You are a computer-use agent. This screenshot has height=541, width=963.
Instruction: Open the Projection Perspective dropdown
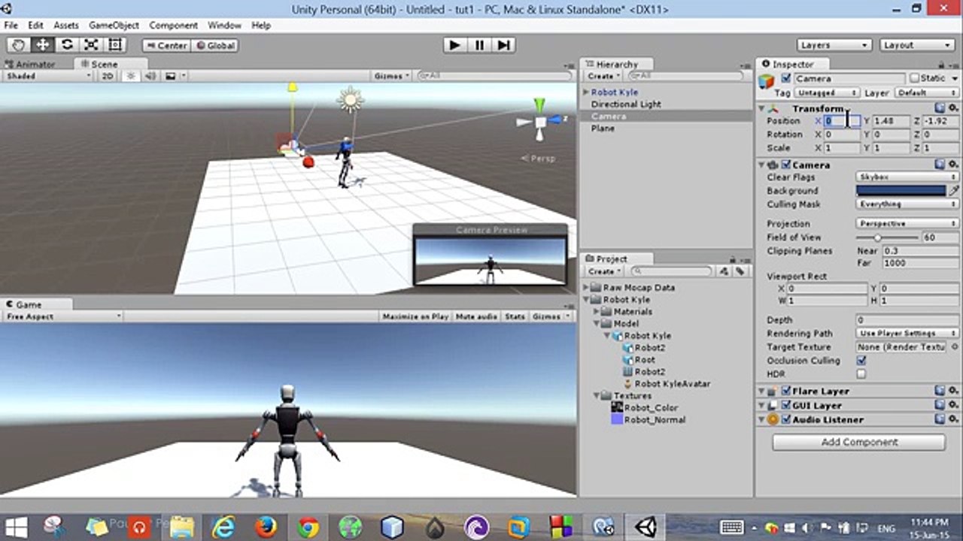point(907,224)
